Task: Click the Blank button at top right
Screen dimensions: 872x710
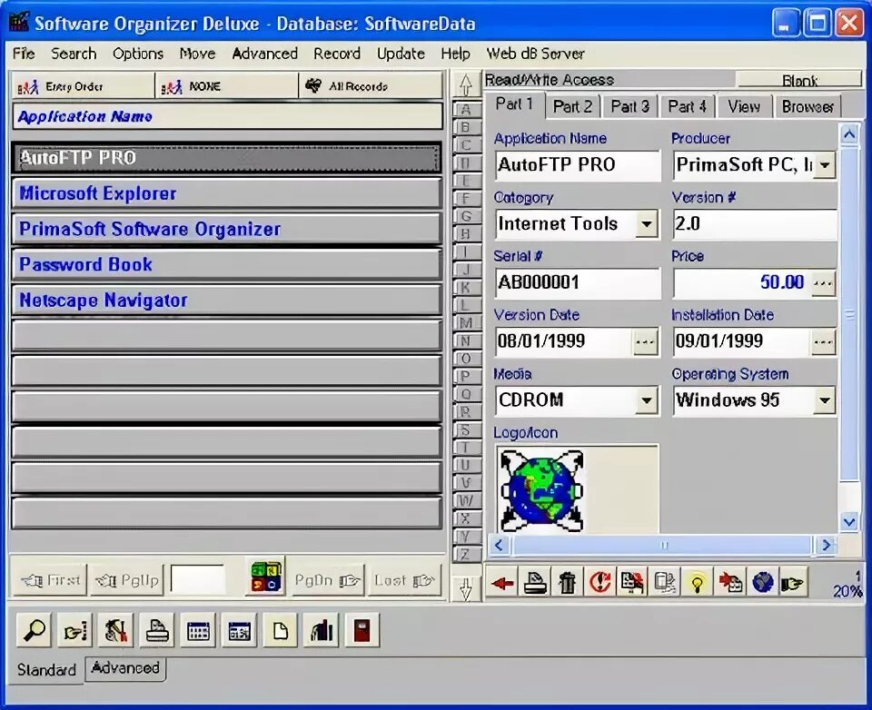Action: tap(799, 81)
